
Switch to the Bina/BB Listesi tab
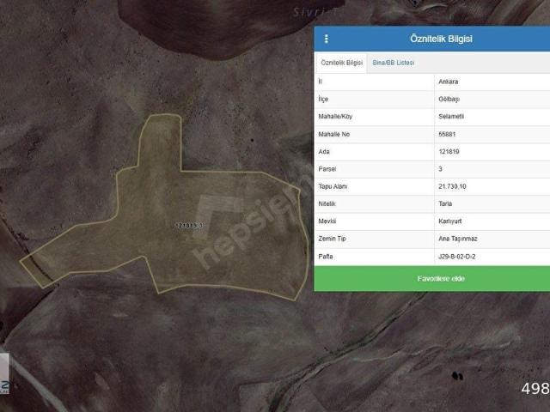[393, 64]
